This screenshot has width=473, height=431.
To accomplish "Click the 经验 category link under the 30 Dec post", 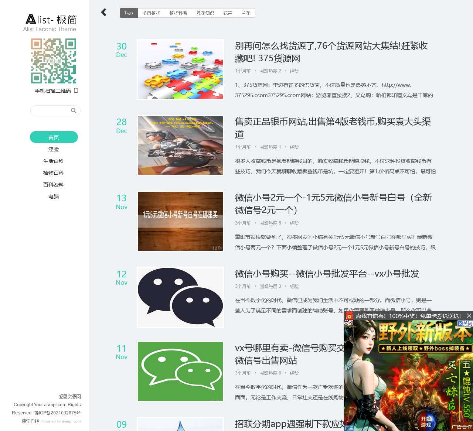I will tap(294, 71).
